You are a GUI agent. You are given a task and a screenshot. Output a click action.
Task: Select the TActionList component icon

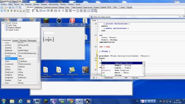click(96, 11)
